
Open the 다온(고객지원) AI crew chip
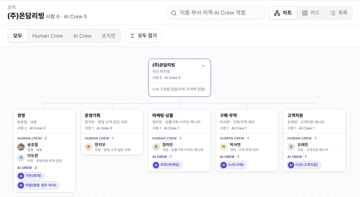click(304, 165)
